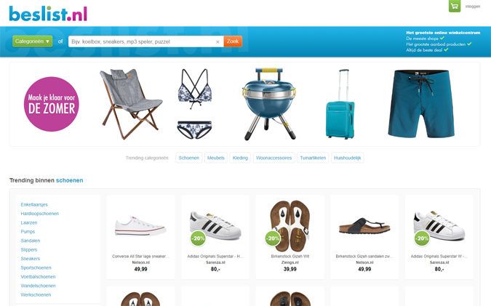Select the blue swim shorts image
The image size is (491, 306).
[x=421, y=103]
